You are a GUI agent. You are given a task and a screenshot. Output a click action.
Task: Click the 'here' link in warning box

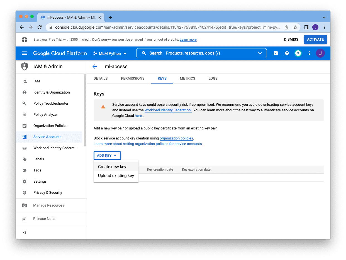tap(138, 116)
